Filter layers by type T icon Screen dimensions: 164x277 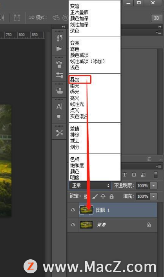(x=125, y=175)
